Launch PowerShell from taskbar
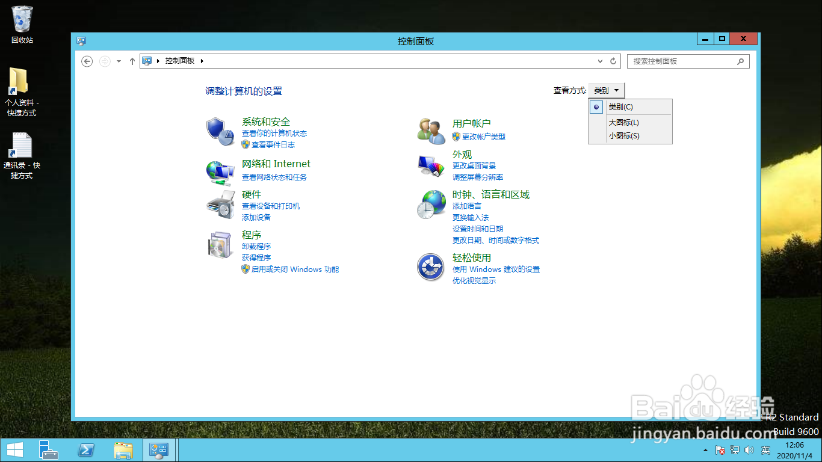822x462 pixels. point(87,450)
